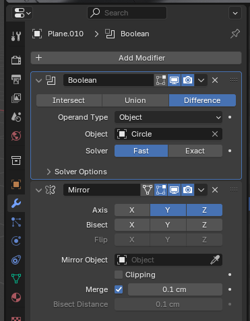Open the Physics properties tab
This screenshot has height=321, width=250.
pyautogui.click(x=16, y=241)
